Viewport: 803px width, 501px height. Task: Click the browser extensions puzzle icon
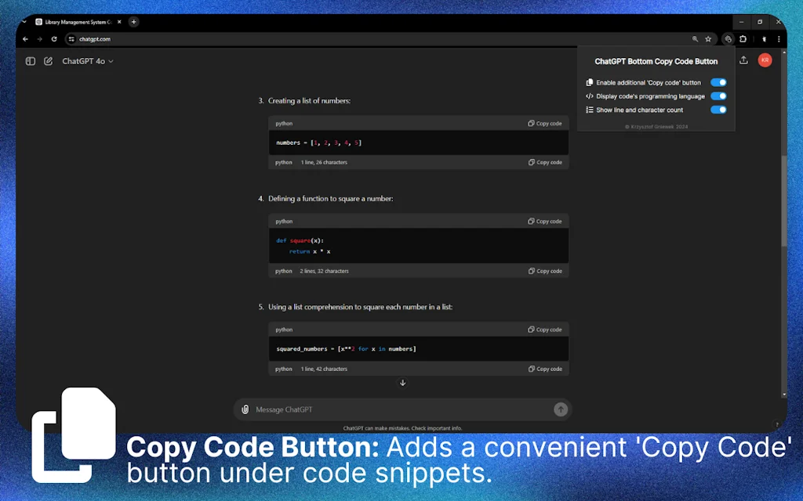[743, 38]
